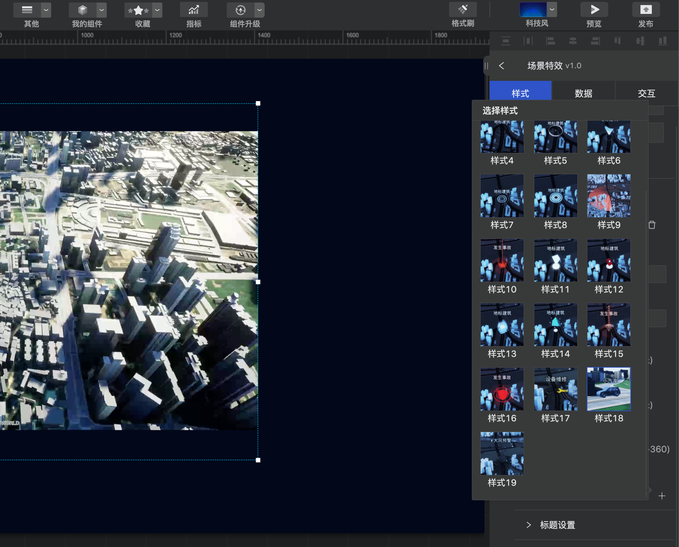The width and height of the screenshot is (679, 547).
Task: Align selection to horizontal center
Action: [x=573, y=41]
